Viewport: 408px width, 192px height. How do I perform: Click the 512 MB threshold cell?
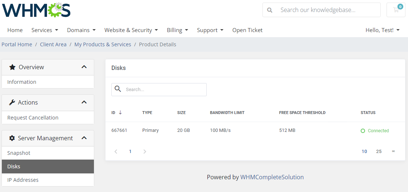tap(287, 130)
